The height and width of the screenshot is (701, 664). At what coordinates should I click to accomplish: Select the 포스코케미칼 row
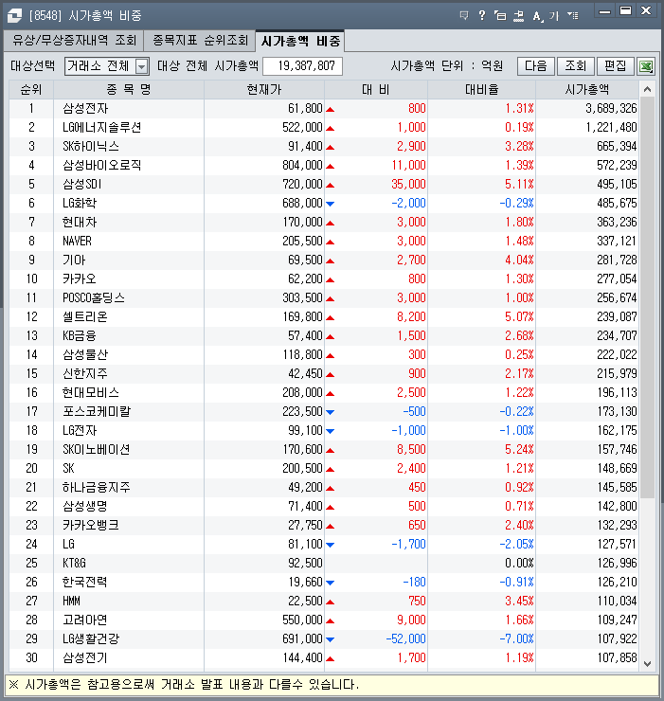point(324,412)
